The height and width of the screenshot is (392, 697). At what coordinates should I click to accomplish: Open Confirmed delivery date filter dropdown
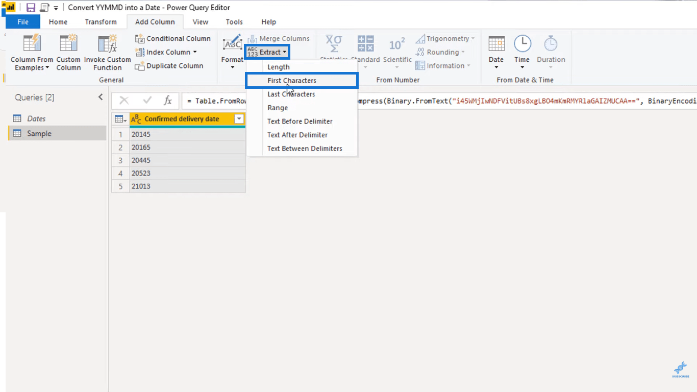(239, 119)
